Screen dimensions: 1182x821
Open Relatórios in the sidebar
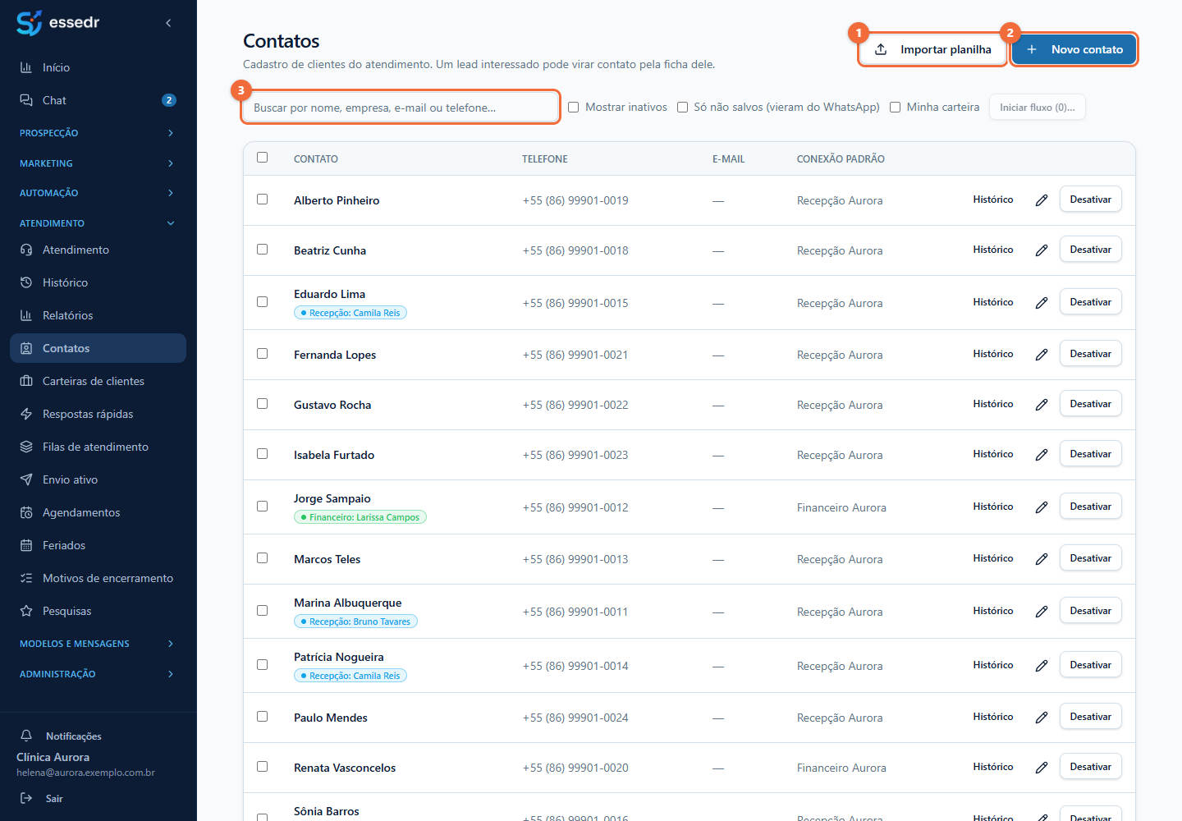(x=98, y=315)
